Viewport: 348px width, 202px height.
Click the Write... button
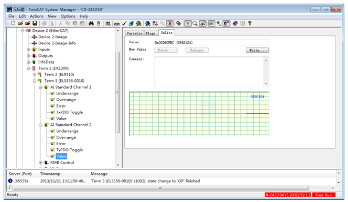(x=257, y=50)
